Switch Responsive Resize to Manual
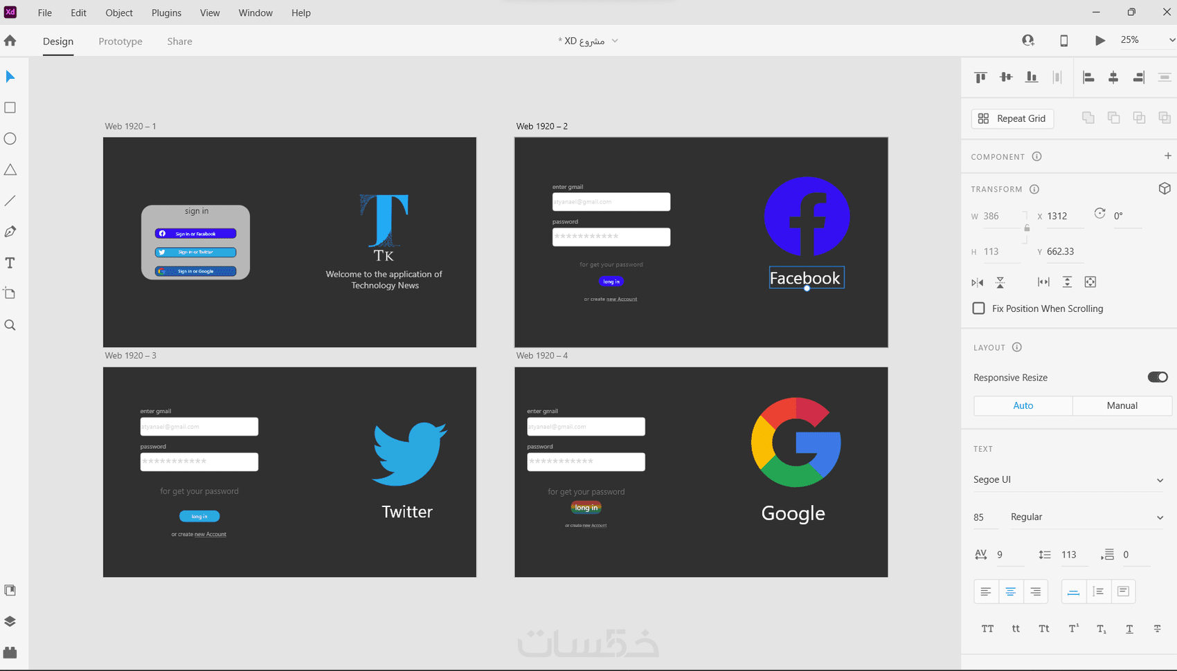Image resolution: width=1177 pixels, height=671 pixels. (1122, 405)
